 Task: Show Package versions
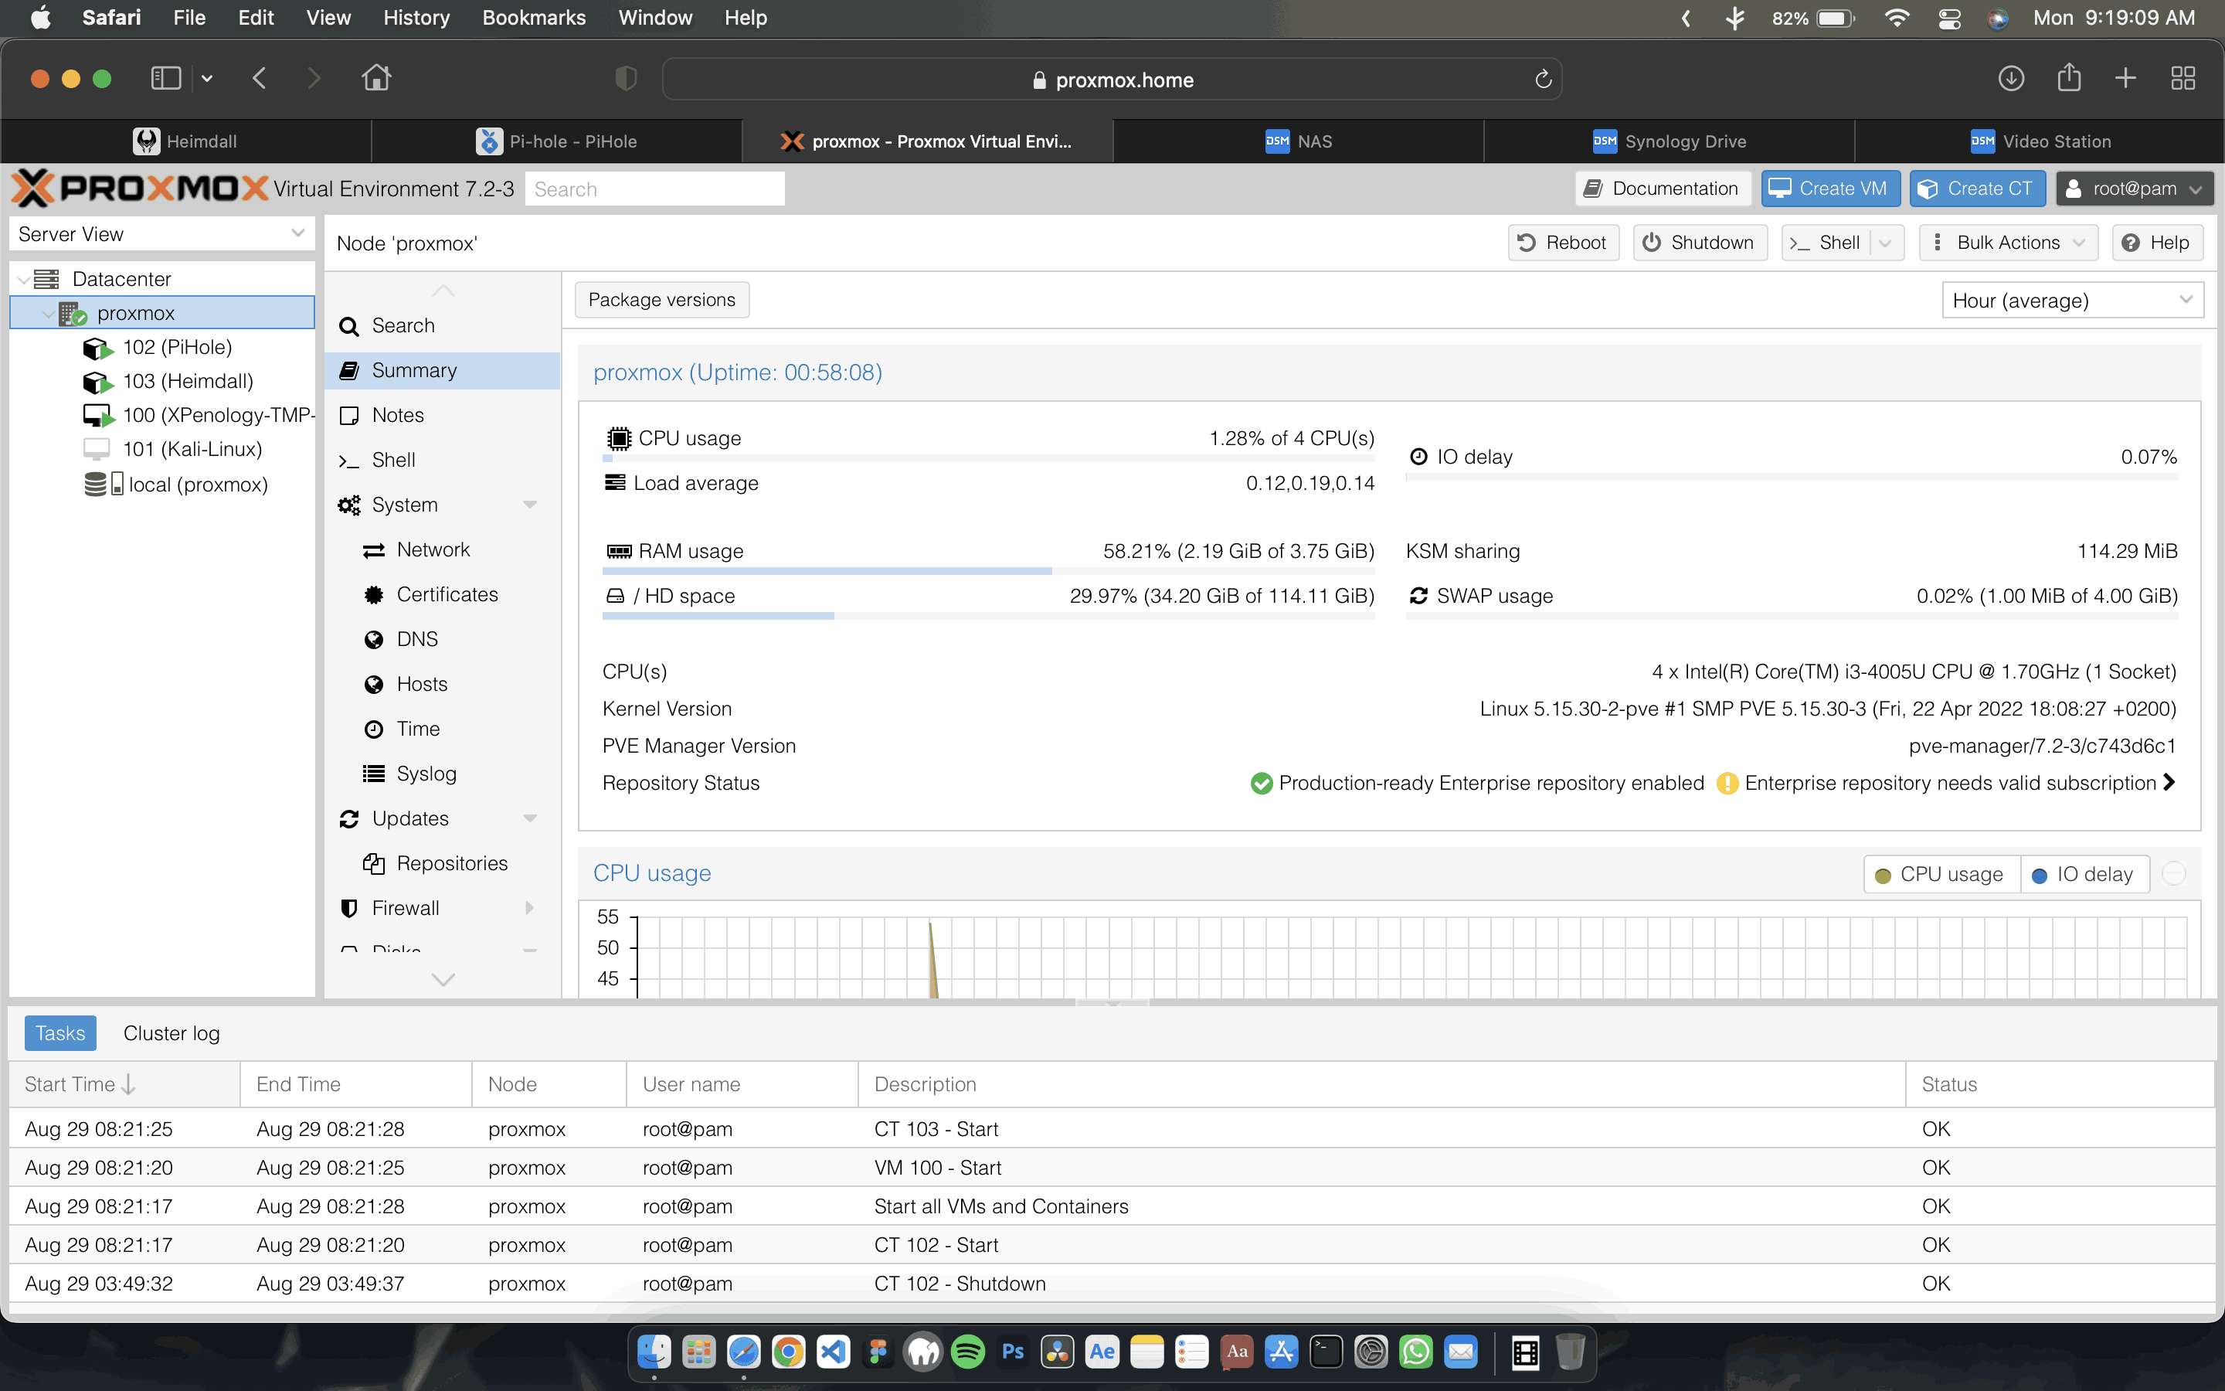click(662, 300)
